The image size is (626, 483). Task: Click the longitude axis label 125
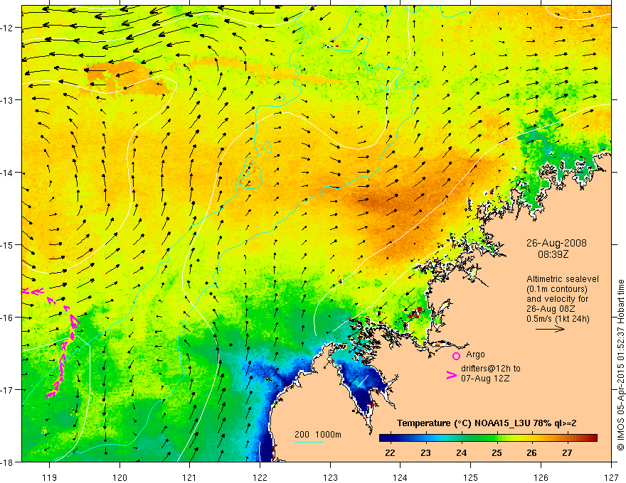click(471, 477)
